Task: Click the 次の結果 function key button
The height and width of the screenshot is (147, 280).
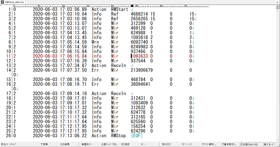Action: pos(65,144)
